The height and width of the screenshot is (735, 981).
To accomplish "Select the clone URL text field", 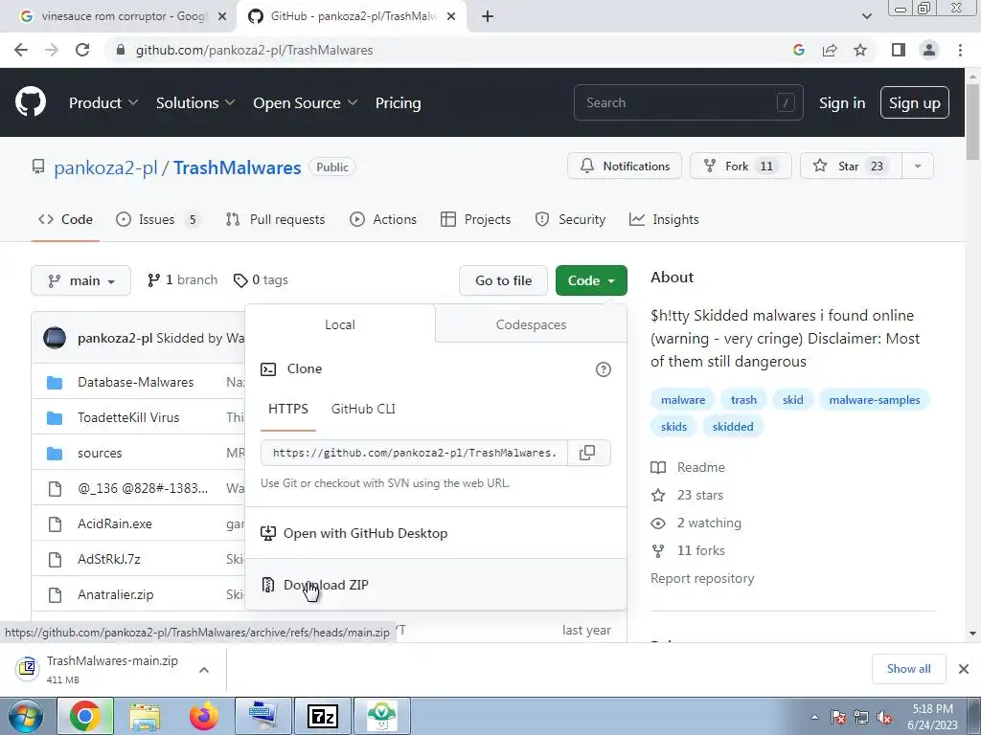I will tap(414, 453).
